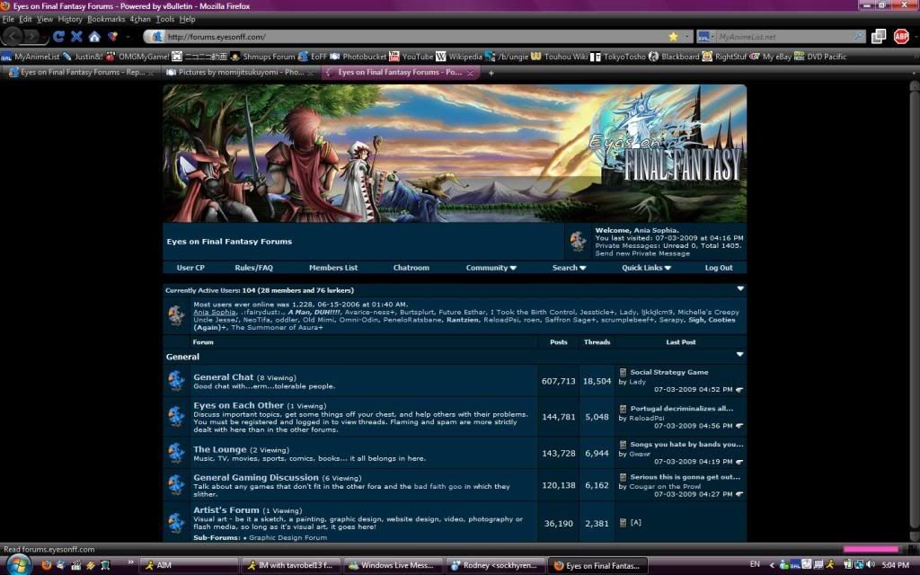920x575 pixels.
Task: Open the Rules/FAQ link
Action: pyautogui.click(x=253, y=268)
